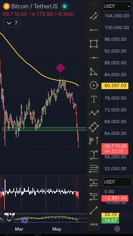Select the short position tool
Image resolution: width=133 pixels, height=236 pixels.
click(x=94, y=197)
